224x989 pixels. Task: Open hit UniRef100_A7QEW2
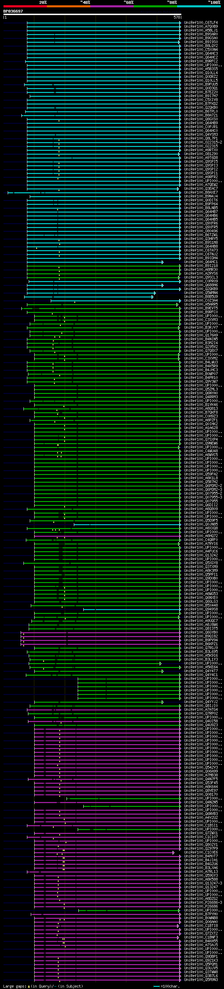201,185
